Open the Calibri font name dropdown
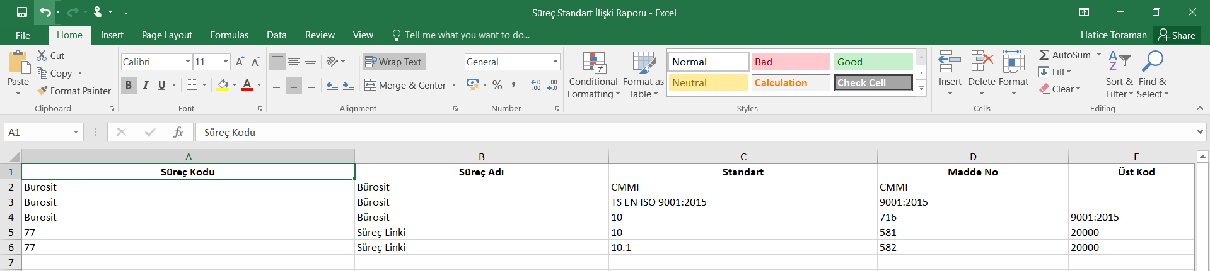 coord(188,62)
